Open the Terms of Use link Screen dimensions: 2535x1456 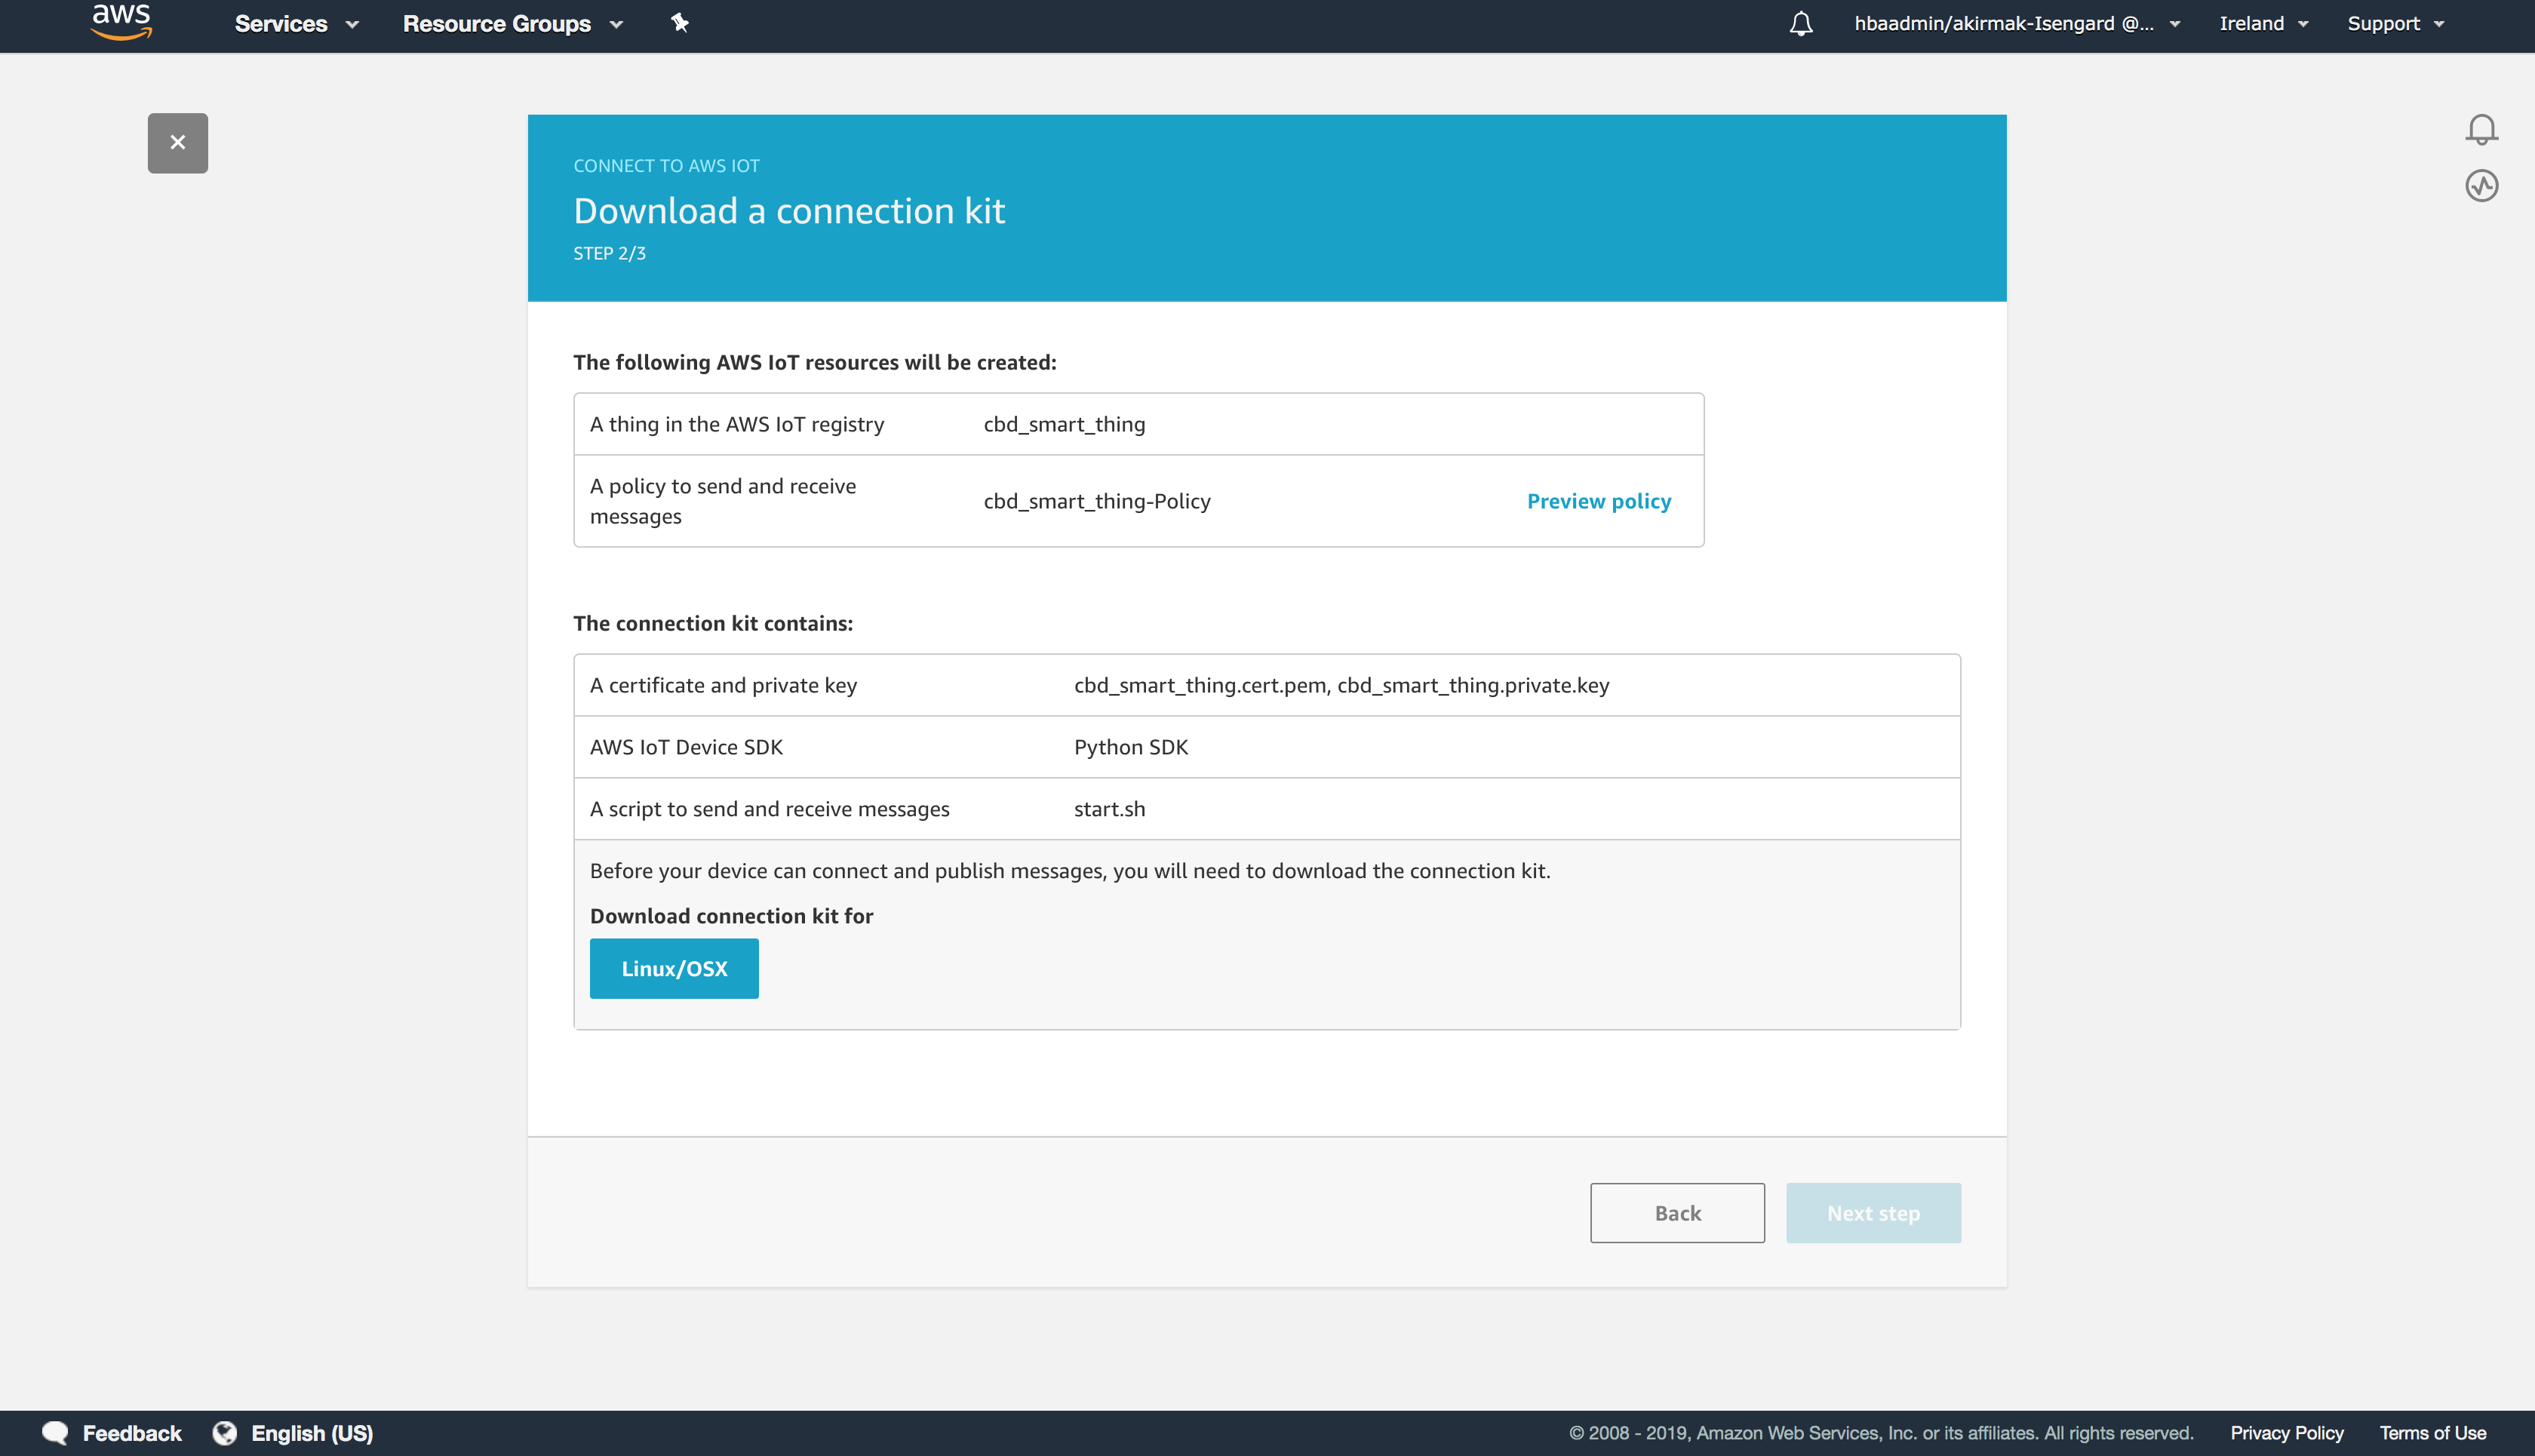click(x=2432, y=1433)
